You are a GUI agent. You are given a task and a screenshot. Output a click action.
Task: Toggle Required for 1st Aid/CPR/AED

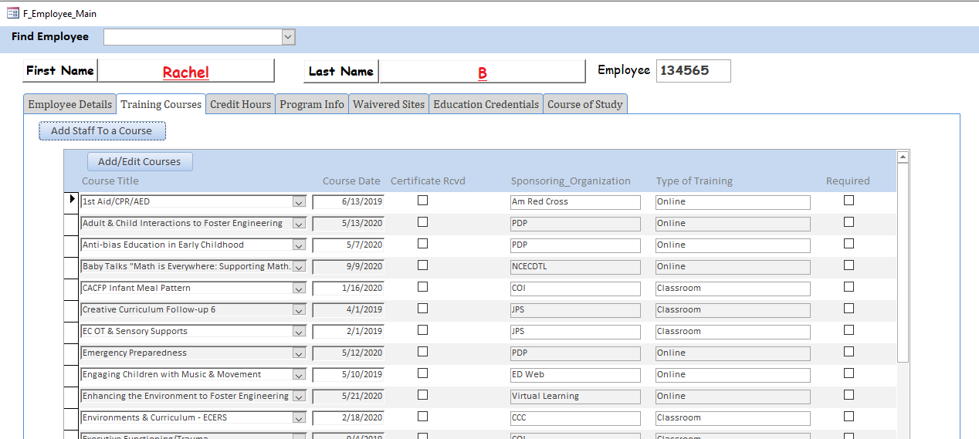click(x=849, y=200)
